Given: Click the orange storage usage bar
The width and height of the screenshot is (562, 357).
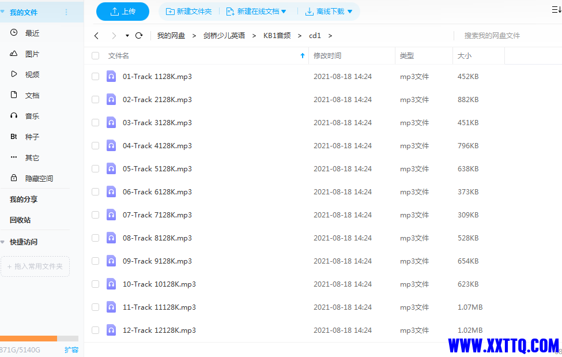Looking at the screenshot, I should click(x=28, y=339).
